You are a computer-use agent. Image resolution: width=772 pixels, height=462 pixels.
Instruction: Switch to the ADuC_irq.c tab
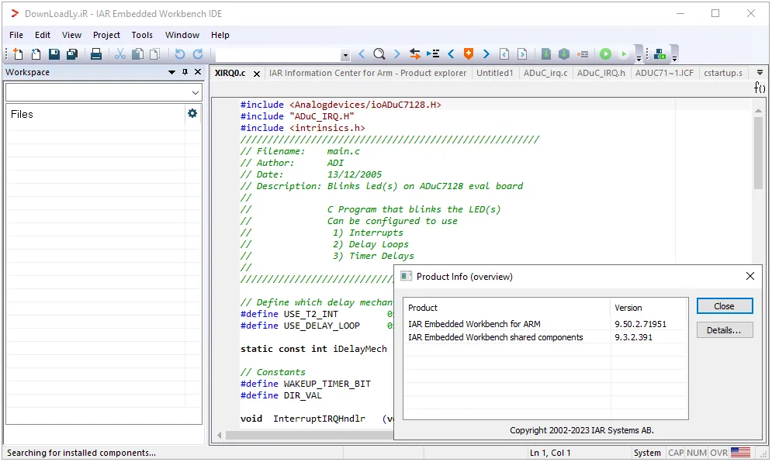point(545,73)
